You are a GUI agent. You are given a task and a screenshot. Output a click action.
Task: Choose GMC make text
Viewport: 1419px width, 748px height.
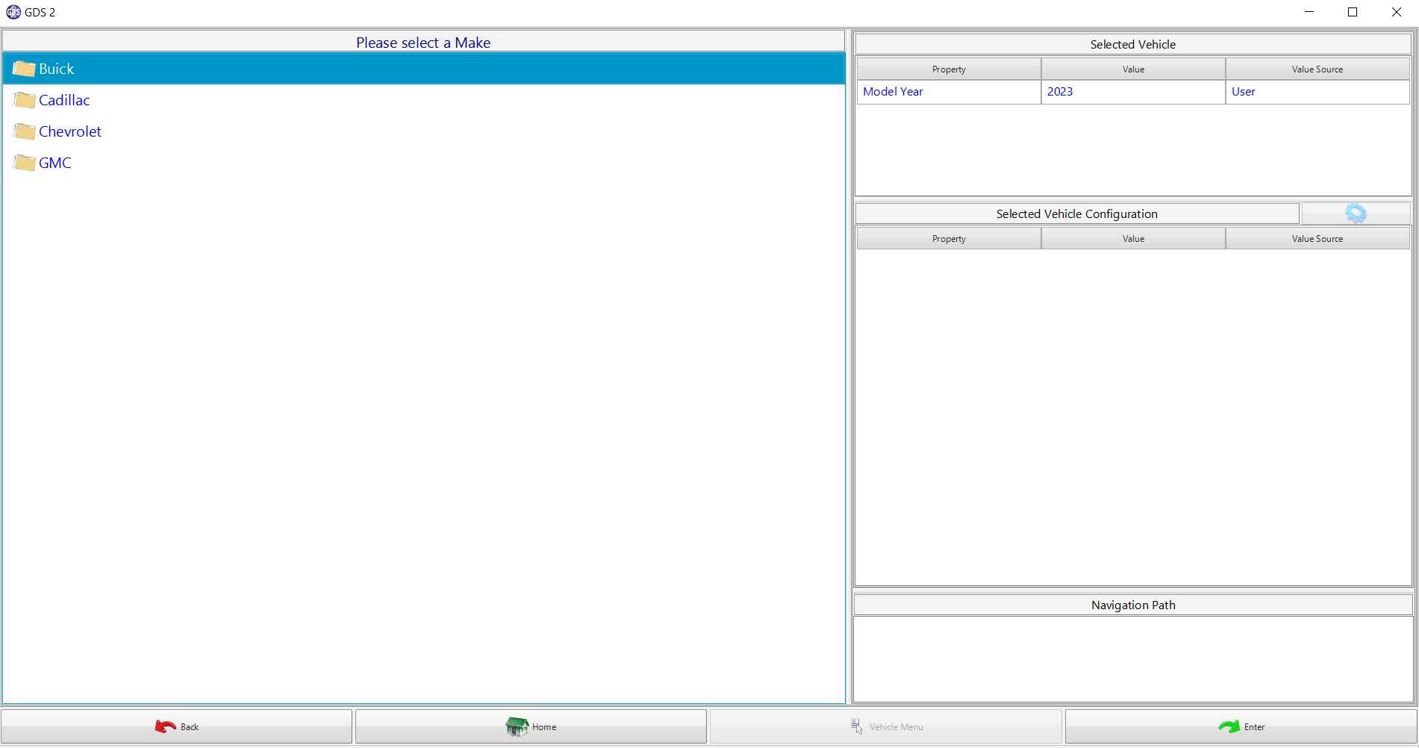[55, 163]
